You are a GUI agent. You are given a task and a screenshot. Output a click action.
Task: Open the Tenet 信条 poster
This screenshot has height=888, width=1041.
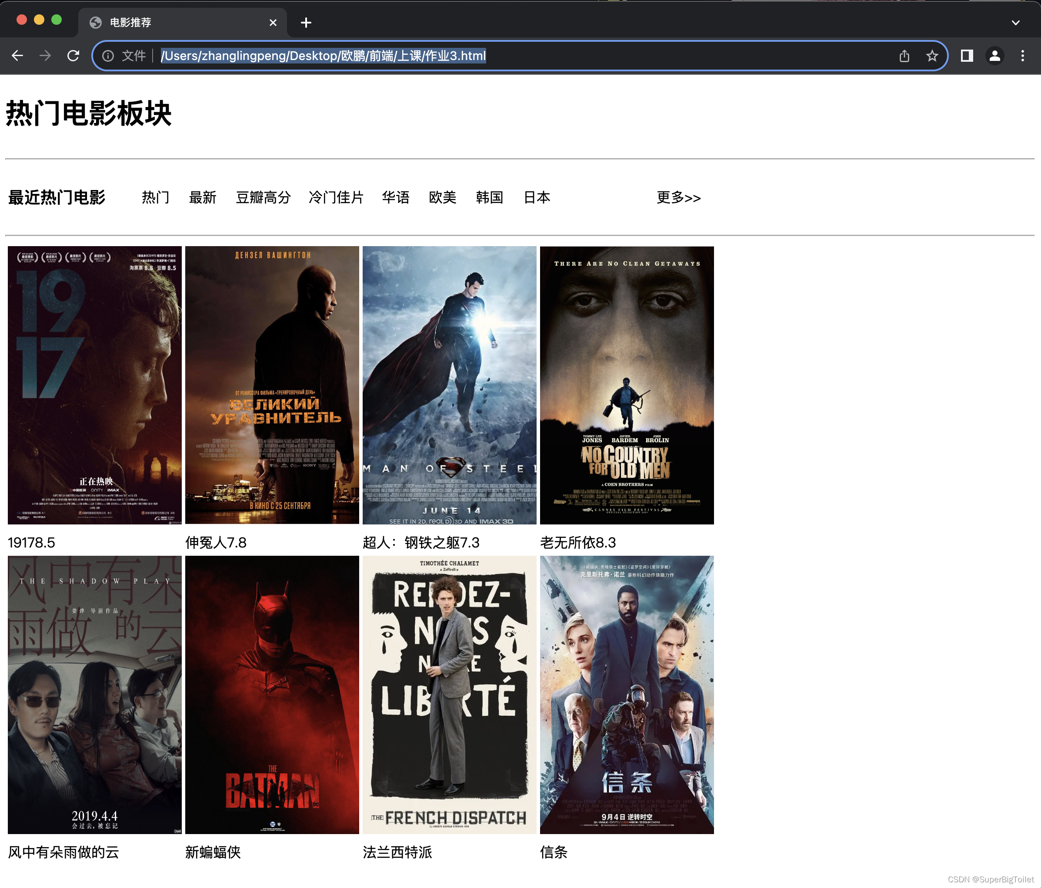click(x=627, y=694)
